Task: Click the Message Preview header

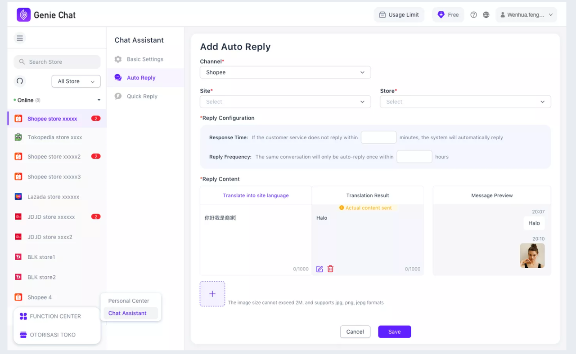Action: (492, 195)
